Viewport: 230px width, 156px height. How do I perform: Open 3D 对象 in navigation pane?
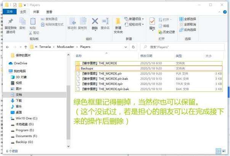click(19, 77)
